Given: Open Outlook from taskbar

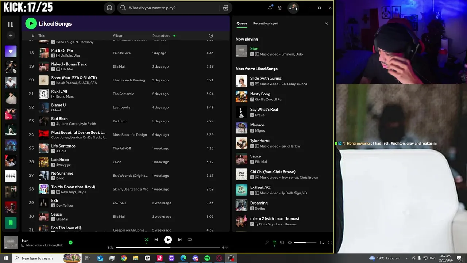Looking at the screenshot, I should [x=100, y=258].
